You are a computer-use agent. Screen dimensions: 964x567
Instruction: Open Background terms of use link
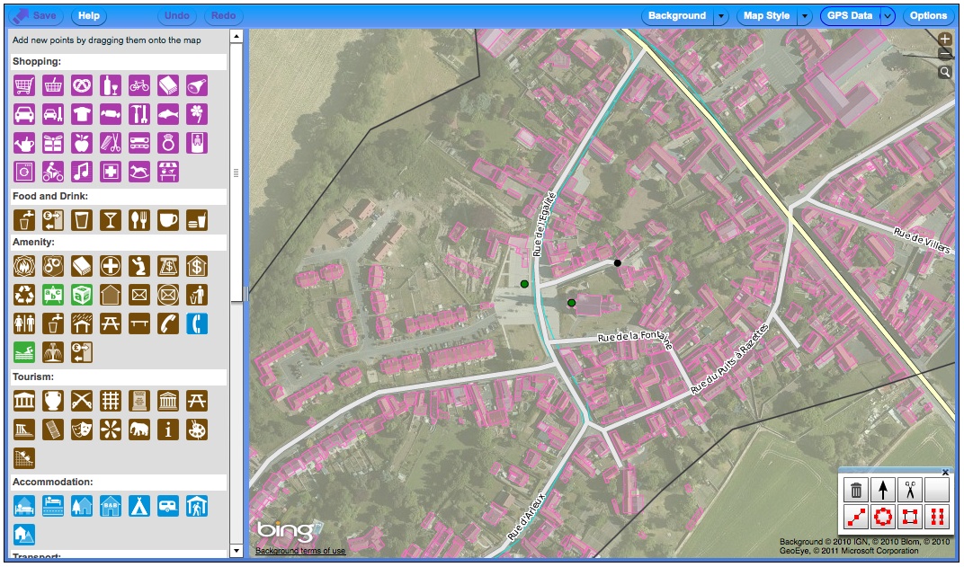click(300, 551)
